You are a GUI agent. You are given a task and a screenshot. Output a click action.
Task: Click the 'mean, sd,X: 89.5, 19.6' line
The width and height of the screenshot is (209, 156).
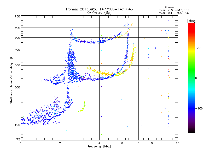174,13
